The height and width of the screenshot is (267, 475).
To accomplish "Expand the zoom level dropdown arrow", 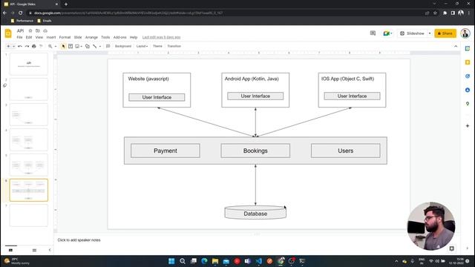I will coord(56,46).
